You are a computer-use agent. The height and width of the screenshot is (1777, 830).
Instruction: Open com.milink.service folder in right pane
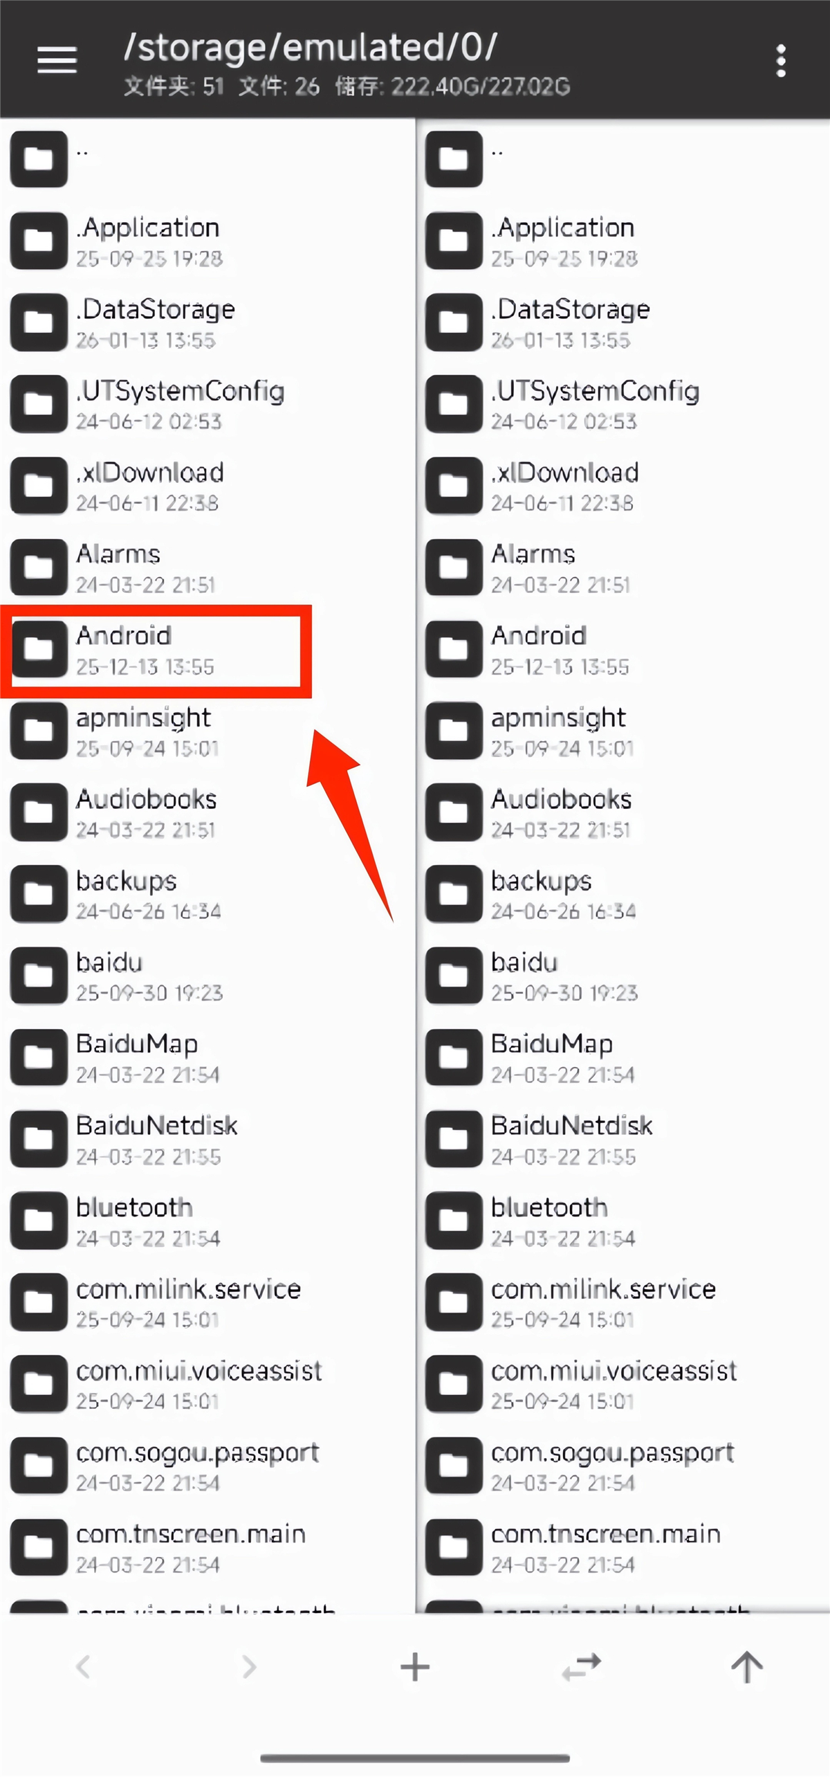(x=622, y=1302)
